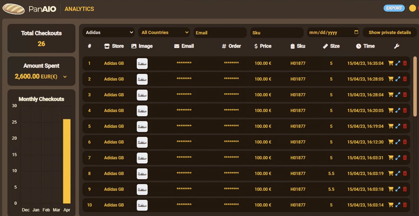
Task: Sort by the Price column header
Action: [x=263, y=46]
